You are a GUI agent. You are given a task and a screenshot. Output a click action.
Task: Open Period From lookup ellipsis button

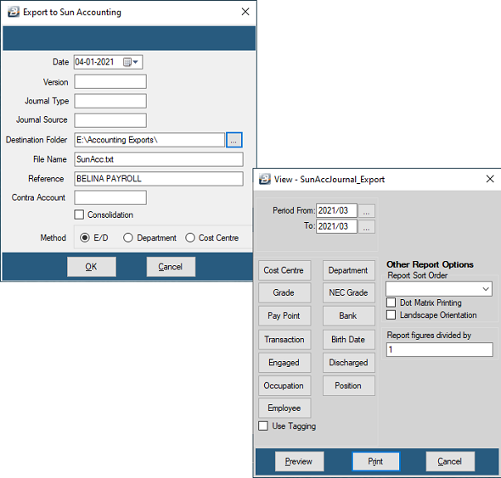click(x=367, y=211)
